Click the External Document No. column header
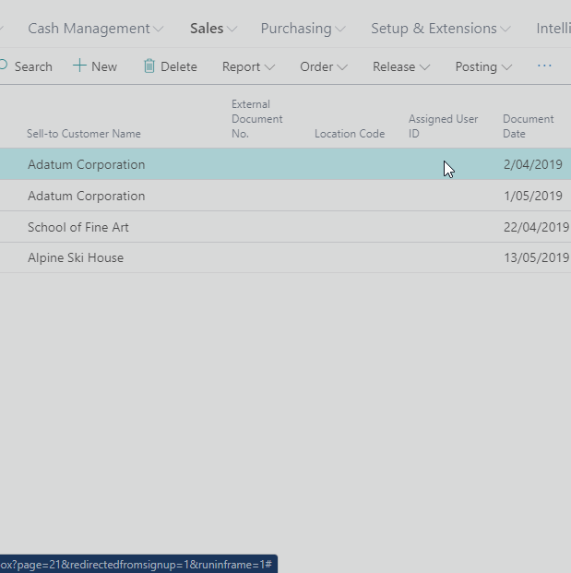The height and width of the screenshot is (573, 571). (x=256, y=119)
